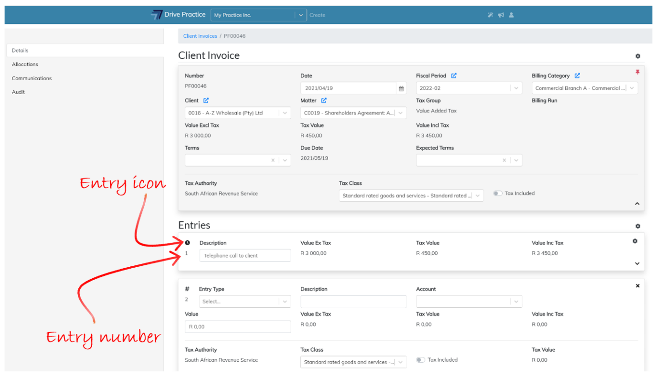Click the megaphone announcements icon in header
The image size is (657, 387).
(501, 15)
